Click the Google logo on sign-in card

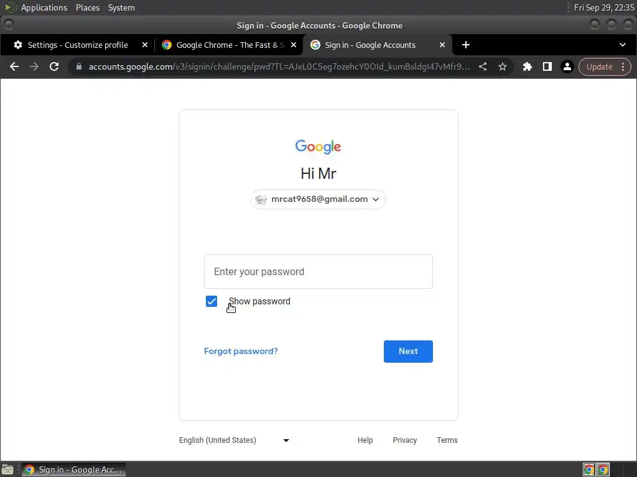[318, 147]
